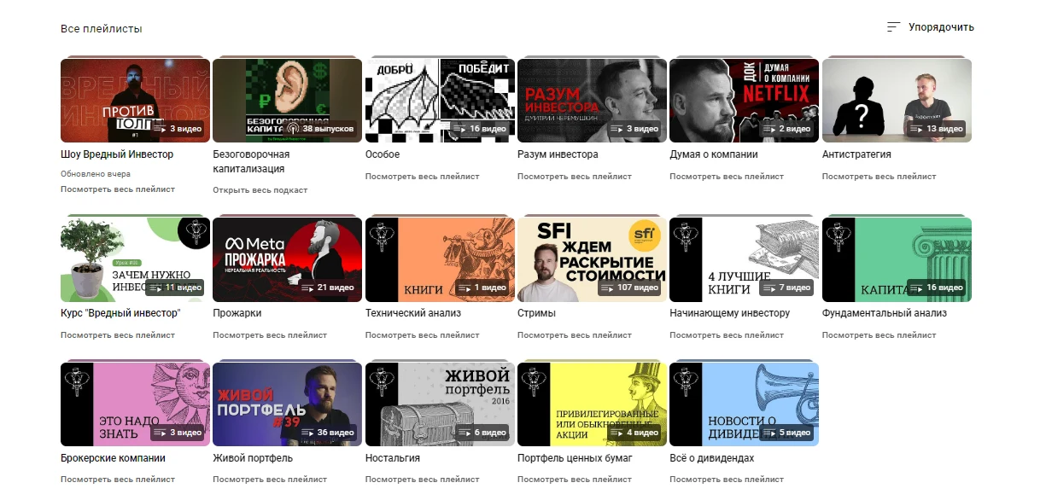Screen dimensions: 1046x500
Task: Click the playlist icon on the 13 видео badge
Action: pos(917,129)
